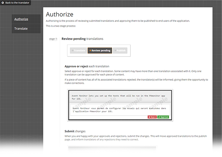Select Translate in the sidebar
The image size is (222, 157).
[21, 29]
